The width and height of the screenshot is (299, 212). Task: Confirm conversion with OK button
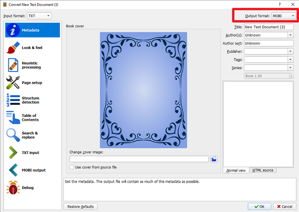click(259, 206)
